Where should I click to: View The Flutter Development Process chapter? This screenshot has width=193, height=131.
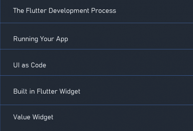tap(65, 11)
